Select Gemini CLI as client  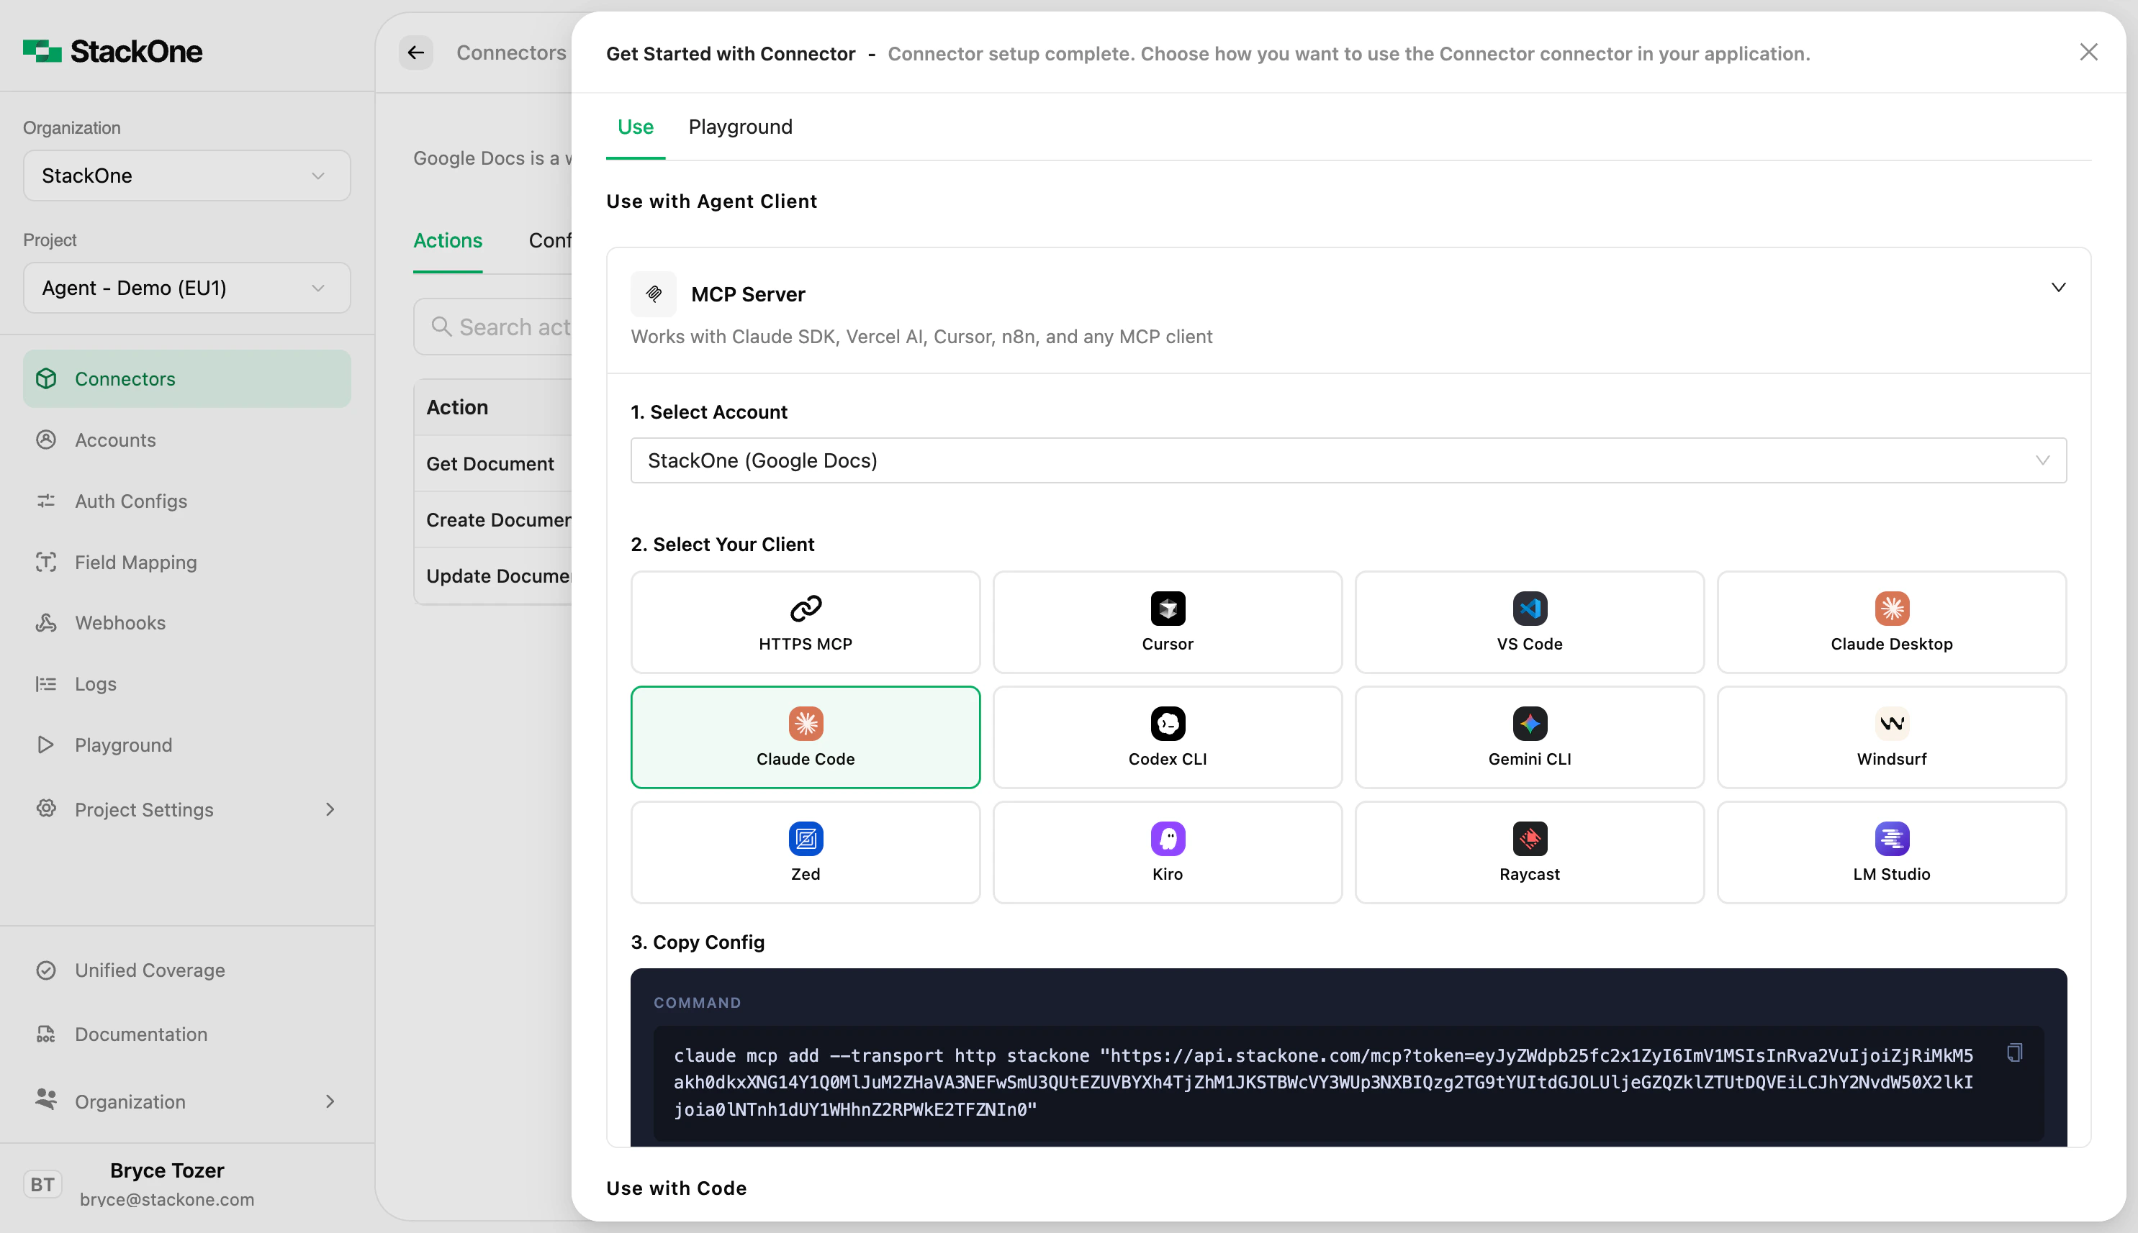(x=1528, y=737)
